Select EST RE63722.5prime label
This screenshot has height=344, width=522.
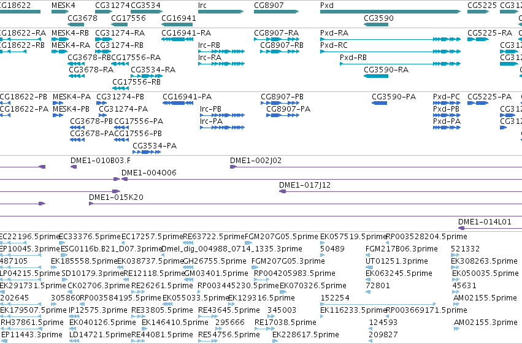point(214,237)
